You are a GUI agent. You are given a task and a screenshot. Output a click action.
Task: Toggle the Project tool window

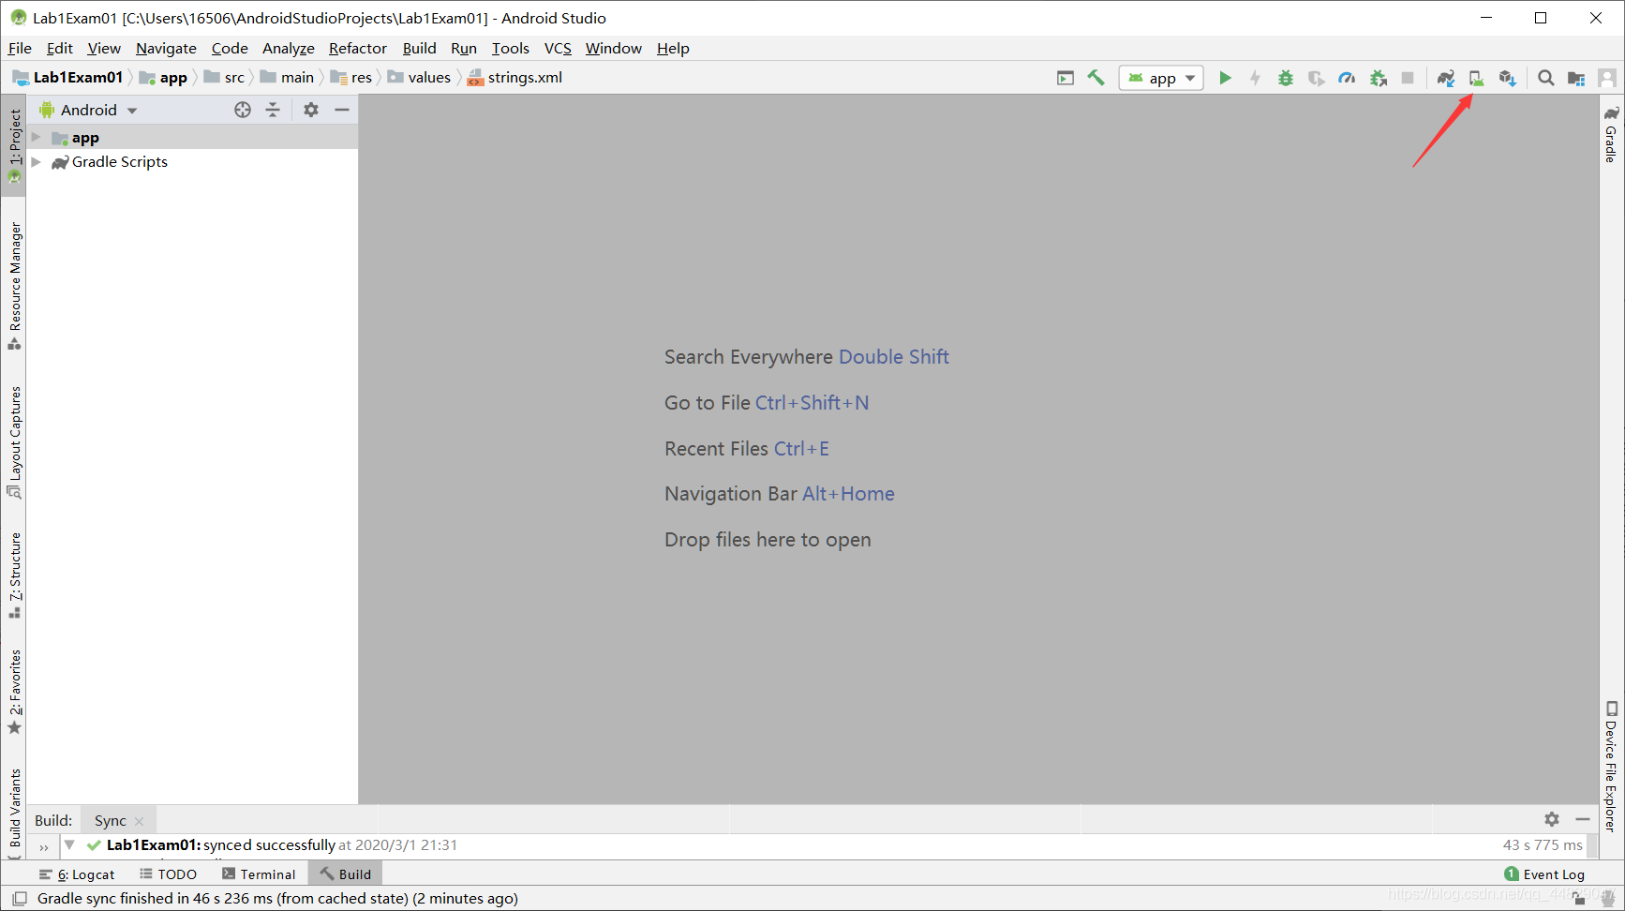(x=14, y=143)
